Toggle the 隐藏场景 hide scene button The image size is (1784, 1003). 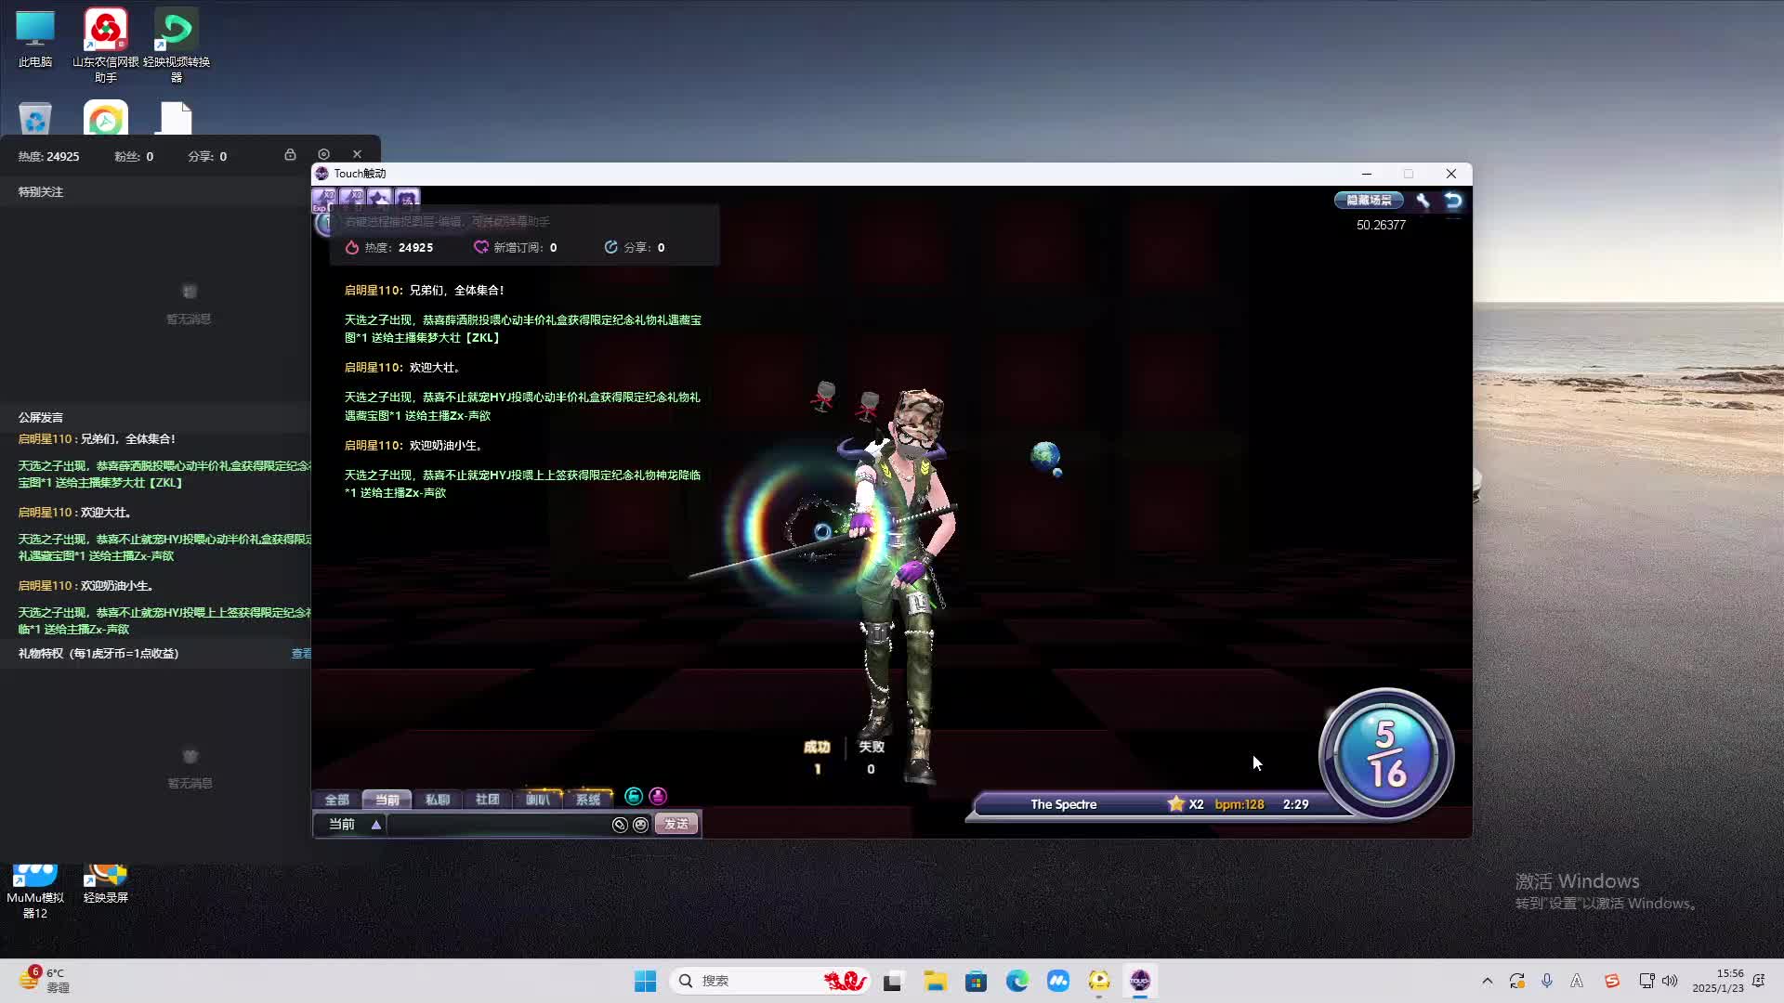point(1369,200)
